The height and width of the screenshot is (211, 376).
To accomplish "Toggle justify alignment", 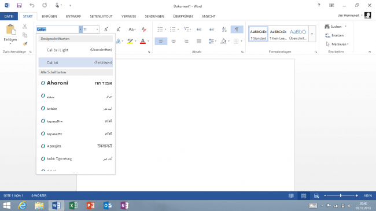I will 199,41.
